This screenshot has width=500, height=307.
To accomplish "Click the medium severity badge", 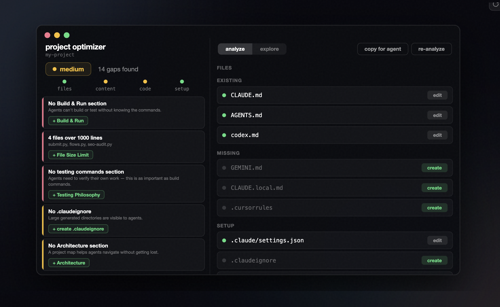I will click(68, 69).
